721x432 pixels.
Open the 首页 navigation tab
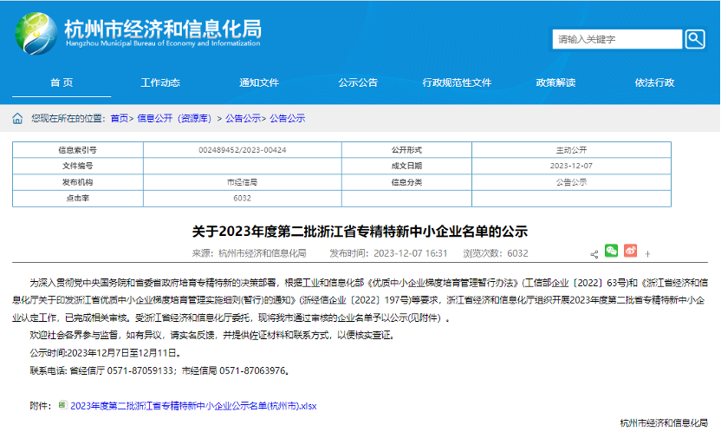coord(62,82)
